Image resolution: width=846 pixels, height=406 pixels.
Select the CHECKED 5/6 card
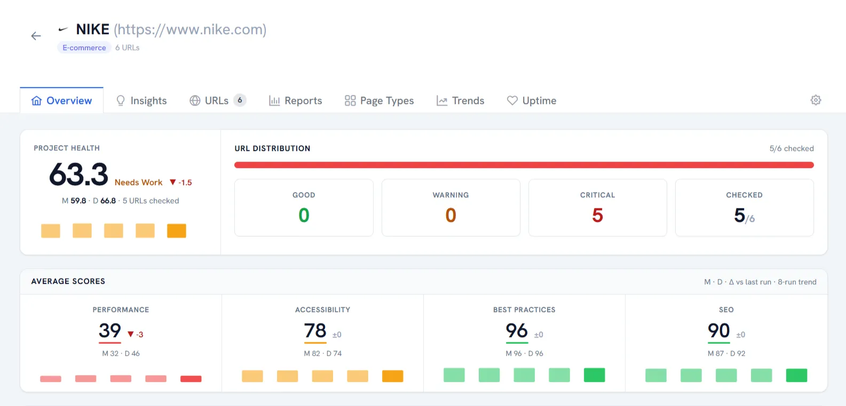point(745,208)
